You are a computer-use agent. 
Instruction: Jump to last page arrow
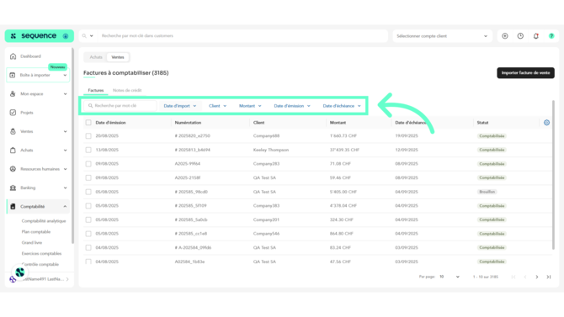click(x=549, y=277)
